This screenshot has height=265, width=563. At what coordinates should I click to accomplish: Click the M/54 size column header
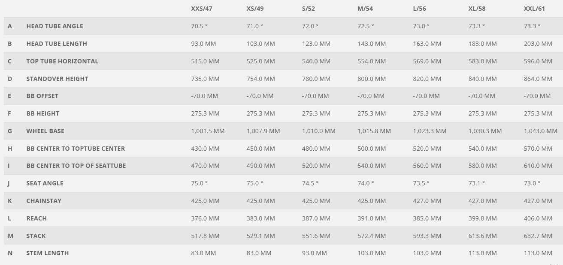click(365, 9)
